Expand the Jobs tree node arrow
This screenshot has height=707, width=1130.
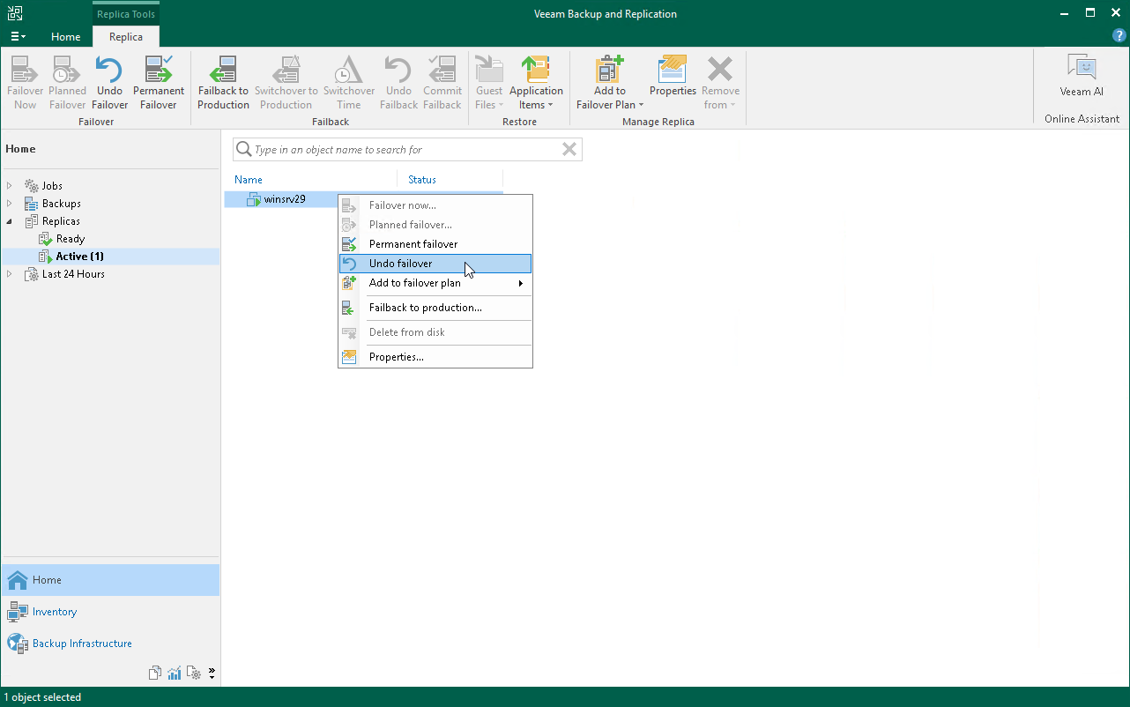coord(10,186)
